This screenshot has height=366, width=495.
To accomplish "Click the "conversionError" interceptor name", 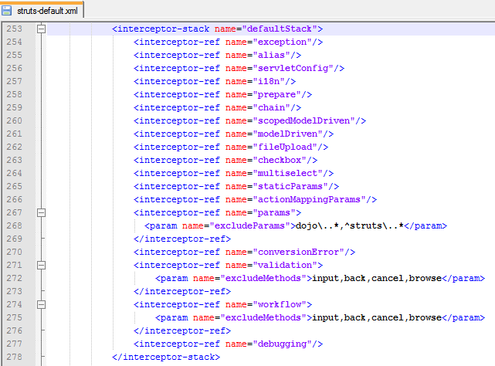I will point(300,252).
